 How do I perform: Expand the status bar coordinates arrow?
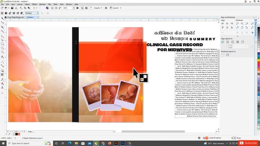point(15,138)
